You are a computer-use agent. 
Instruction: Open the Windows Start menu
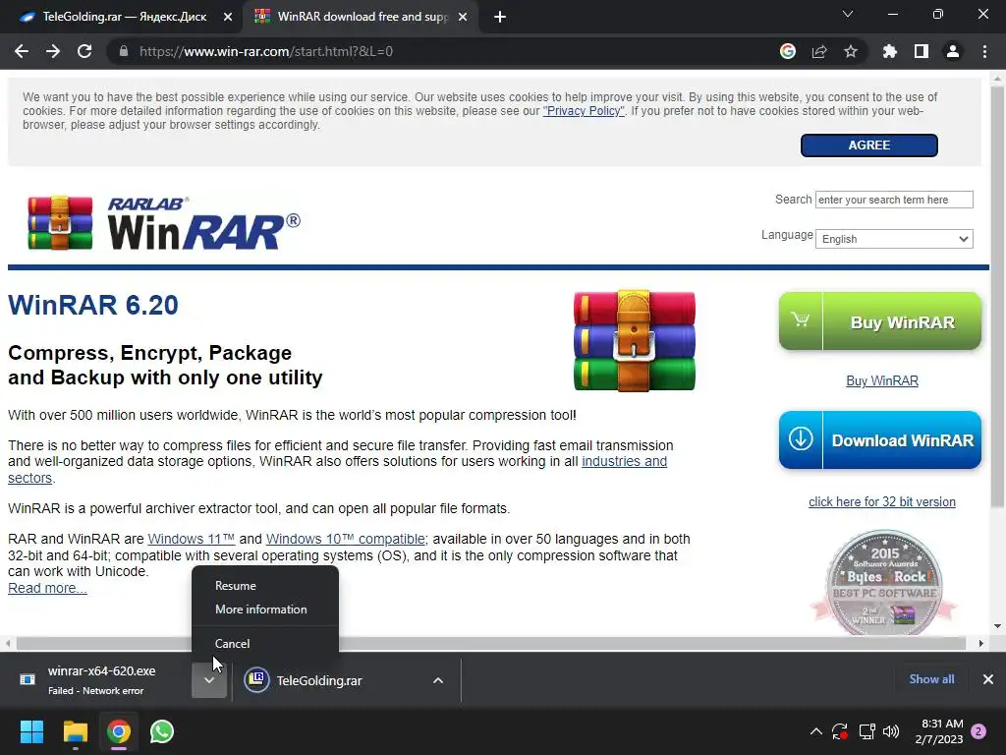31,731
